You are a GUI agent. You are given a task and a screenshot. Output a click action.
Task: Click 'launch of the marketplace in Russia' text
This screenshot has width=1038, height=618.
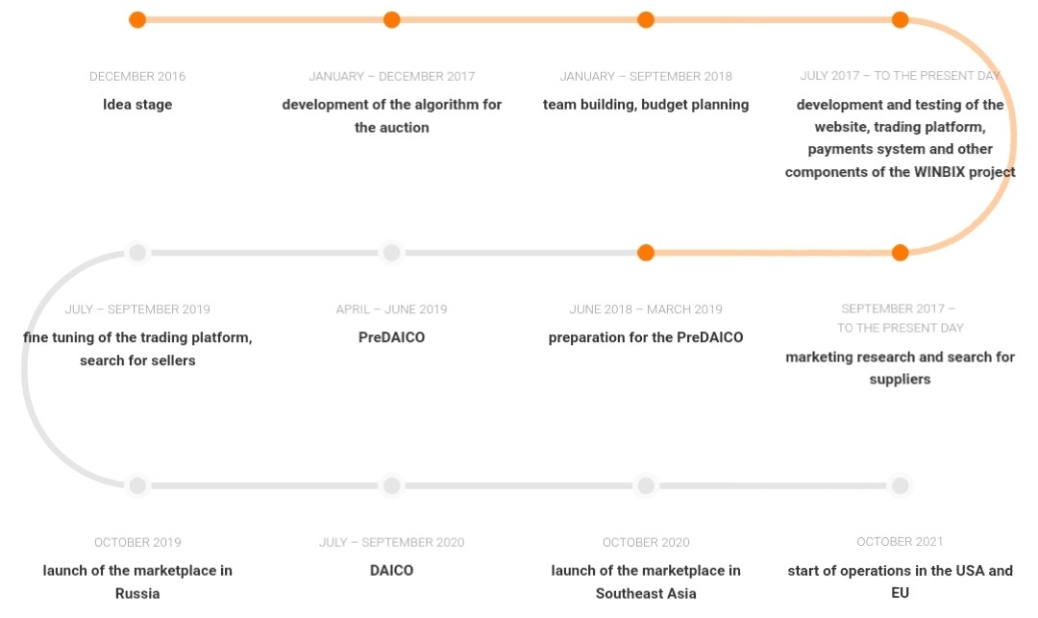coord(137,581)
